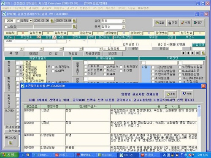
Task: Click the recommendations list vertical scrollbar
Action: tap(199, 128)
